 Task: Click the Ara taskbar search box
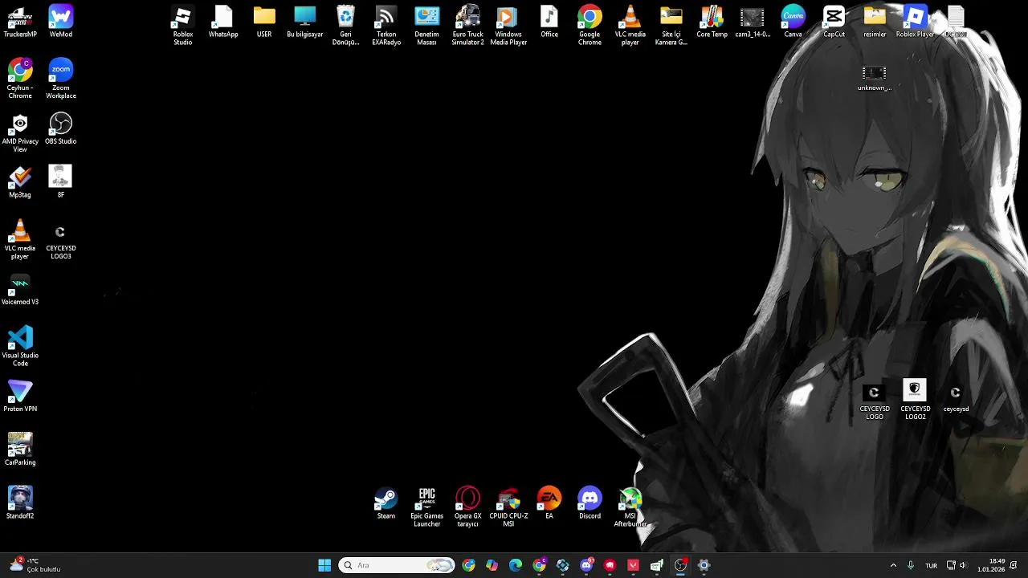397,565
